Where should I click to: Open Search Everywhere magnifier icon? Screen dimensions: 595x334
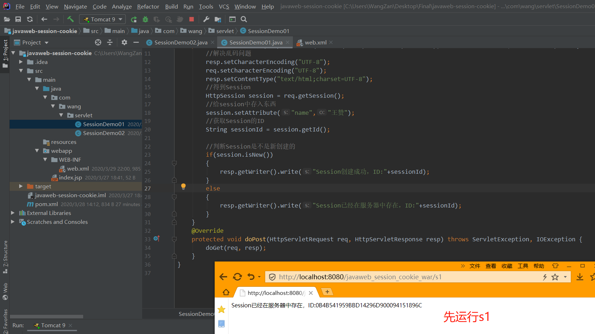pyautogui.click(x=244, y=19)
